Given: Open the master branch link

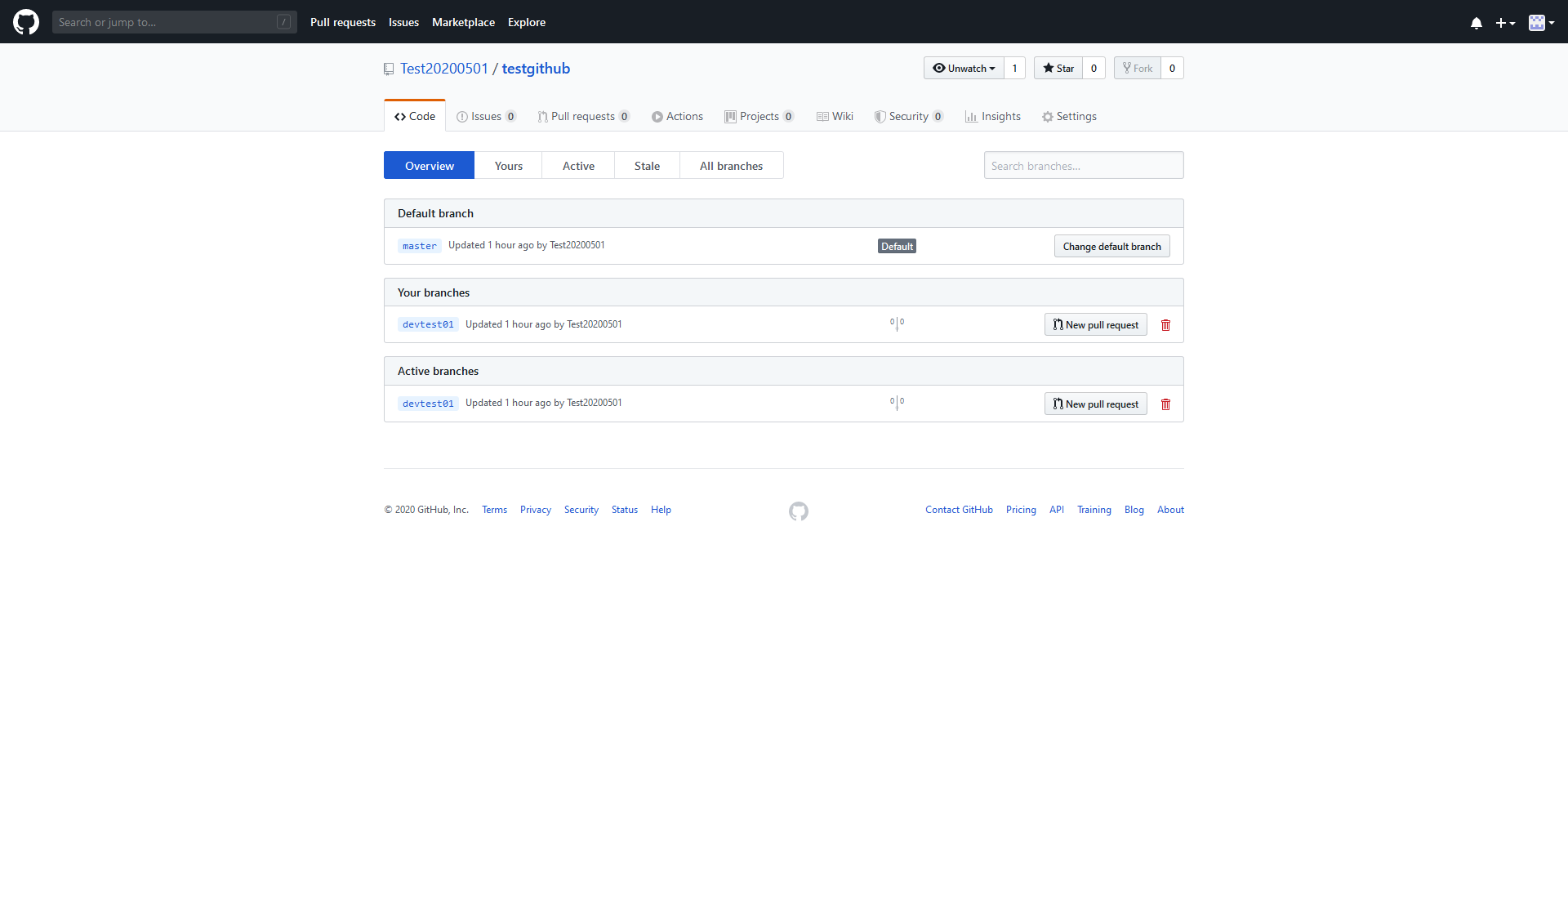Looking at the screenshot, I should (x=420, y=246).
